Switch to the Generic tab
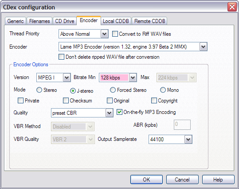239x189 pixels. (16, 21)
